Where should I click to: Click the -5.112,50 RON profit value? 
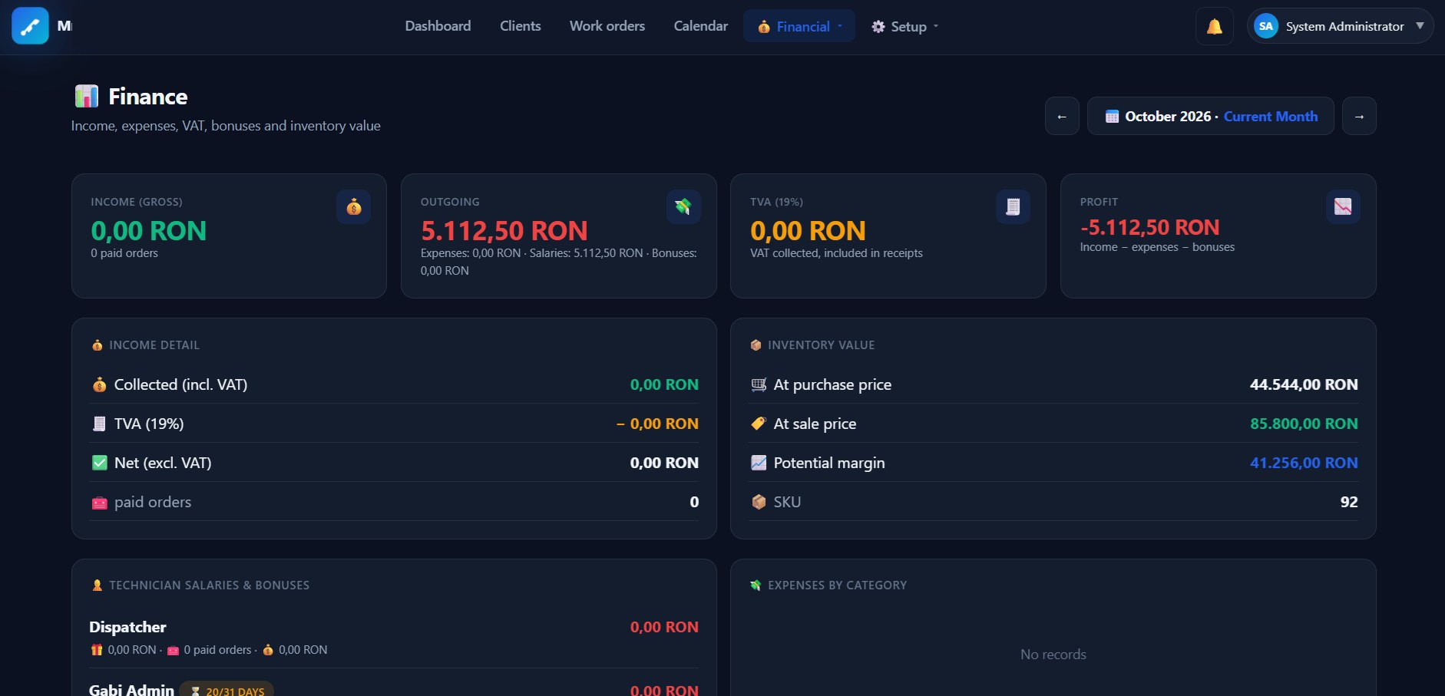(1149, 227)
